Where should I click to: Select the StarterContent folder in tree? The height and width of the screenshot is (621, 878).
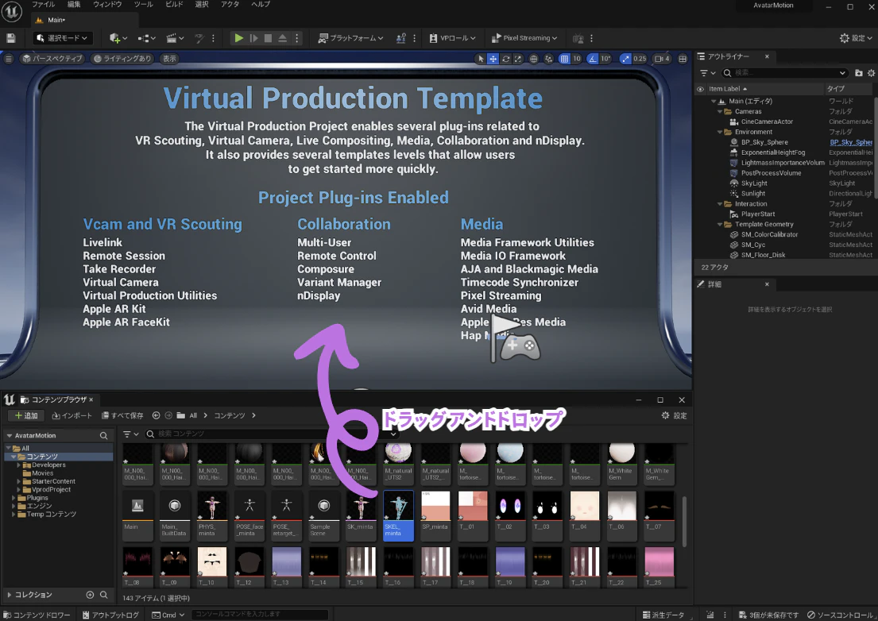[x=53, y=481]
